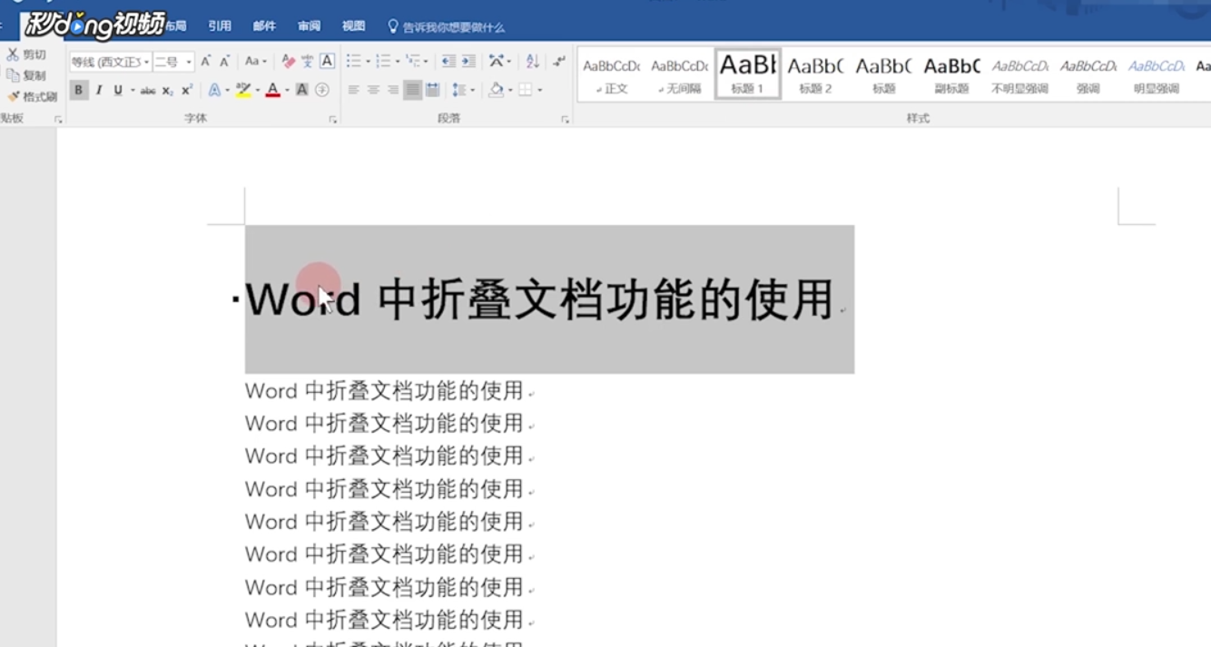
Task: Activate the Format Painter (格式刷)
Action: [33, 96]
